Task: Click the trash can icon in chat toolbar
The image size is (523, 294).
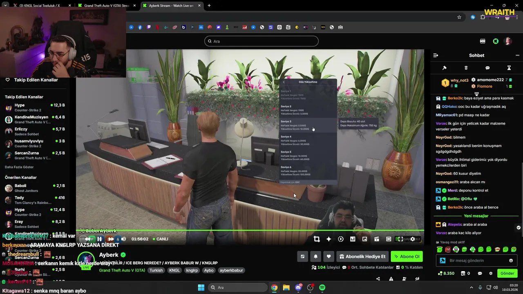Action: point(466,68)
